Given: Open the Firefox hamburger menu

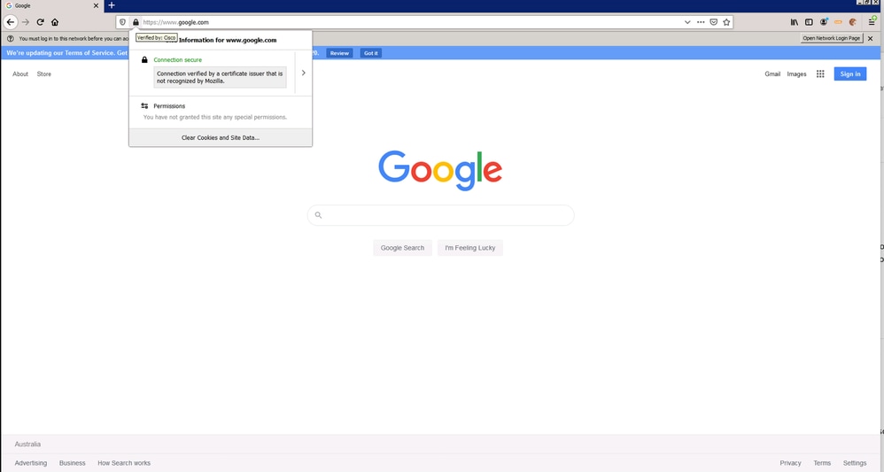Looking at the screenshot, I should 872,22.
